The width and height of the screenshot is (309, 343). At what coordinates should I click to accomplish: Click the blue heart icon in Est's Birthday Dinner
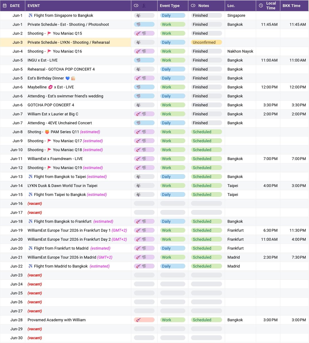point(68,78)
